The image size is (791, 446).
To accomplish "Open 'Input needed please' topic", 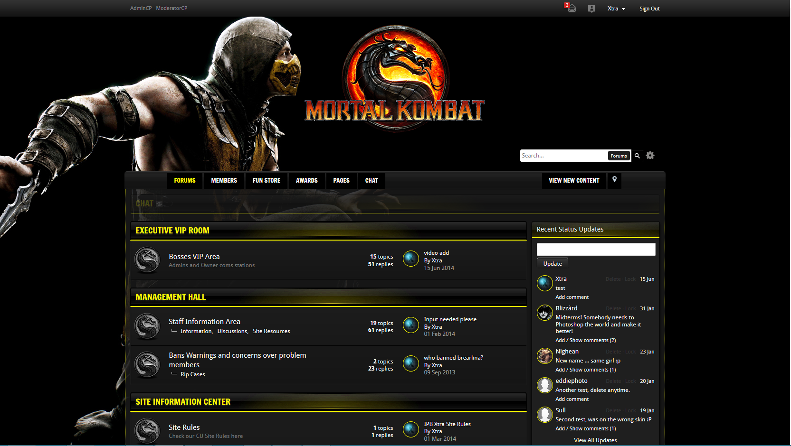I will tap(450, 319).
